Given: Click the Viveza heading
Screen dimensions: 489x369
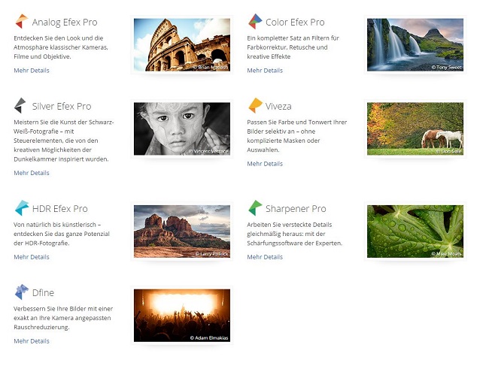Looking at the screenshot, I should tap(278, 106).
